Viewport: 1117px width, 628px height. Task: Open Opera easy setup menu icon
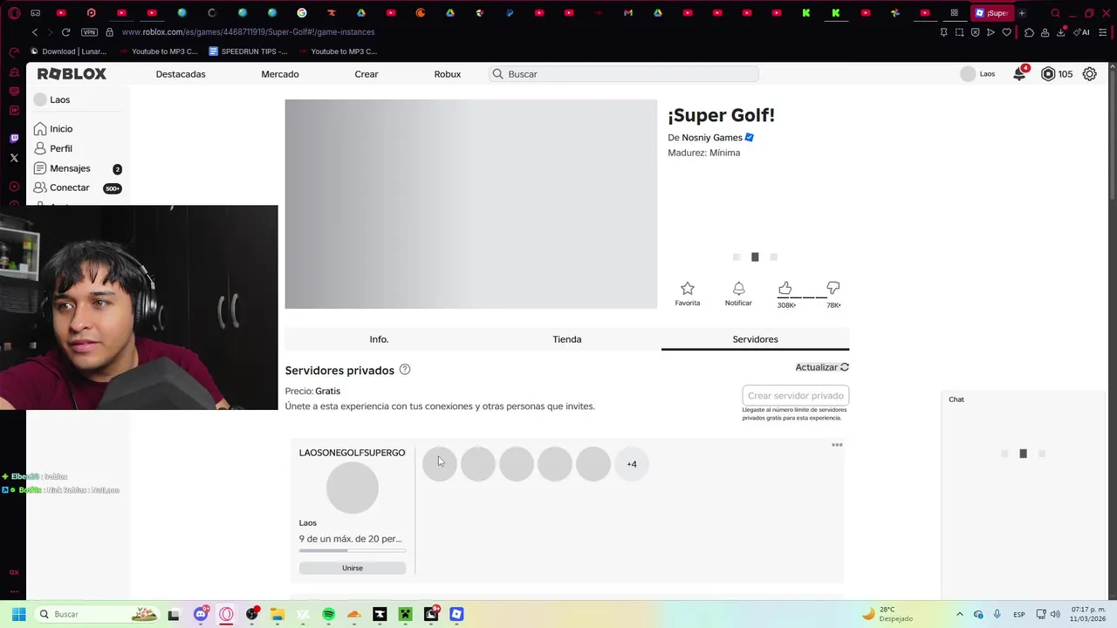pos(1104,32)
